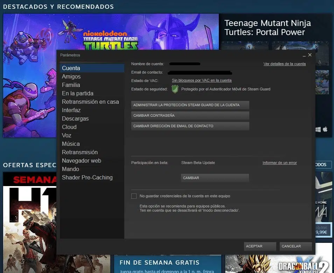Image resolution: width=334 pixels, height=273 pixels.
Task: Open the Familia settings section
Action: (x=71, y=85)
